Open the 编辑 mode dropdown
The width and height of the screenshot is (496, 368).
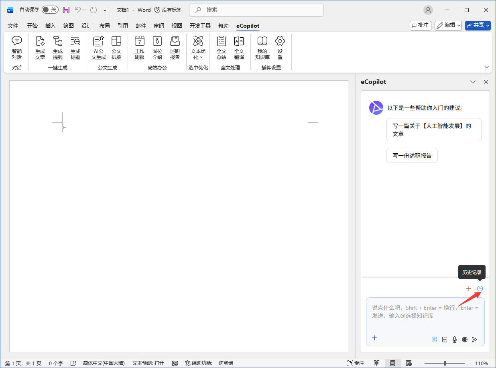click(448, 25)
